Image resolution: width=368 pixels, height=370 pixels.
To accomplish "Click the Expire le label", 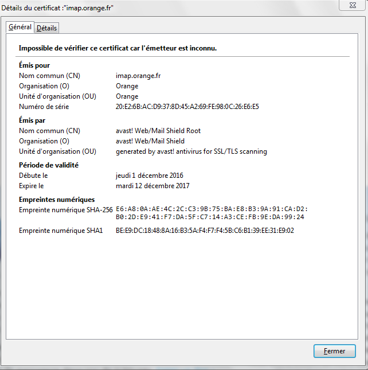I will [32, 186].
